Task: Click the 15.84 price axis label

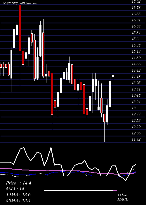Action: (136, 33)
